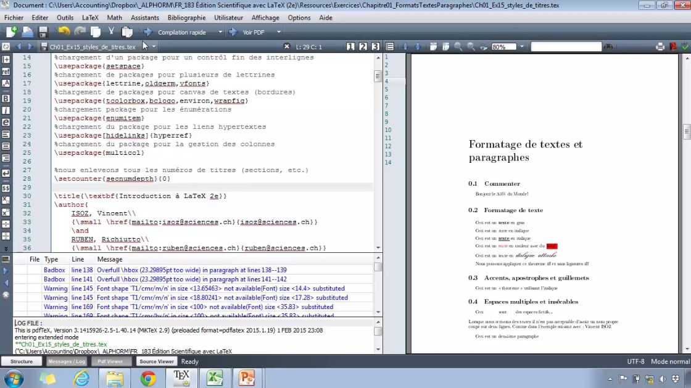Search the PDF with binoculars icon
The height and width of the screenshot is (388, 691).
pyautogui.click(x=608, y=46)
